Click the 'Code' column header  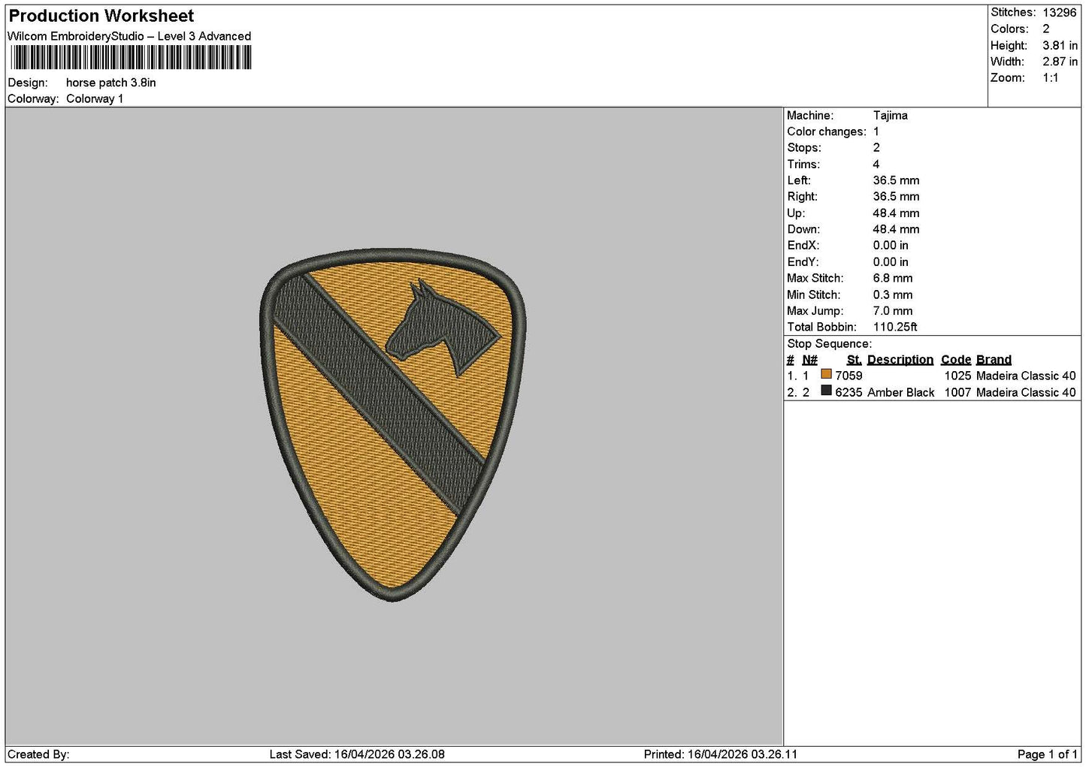[x=956, y=360]
